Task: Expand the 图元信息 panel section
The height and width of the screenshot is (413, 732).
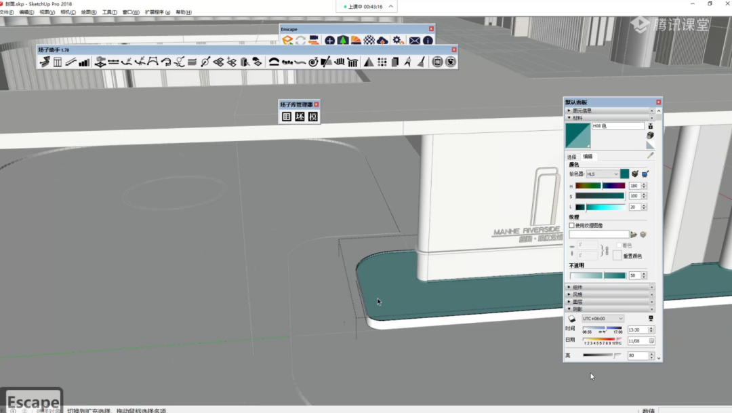Action: click(x=609, y=111)
